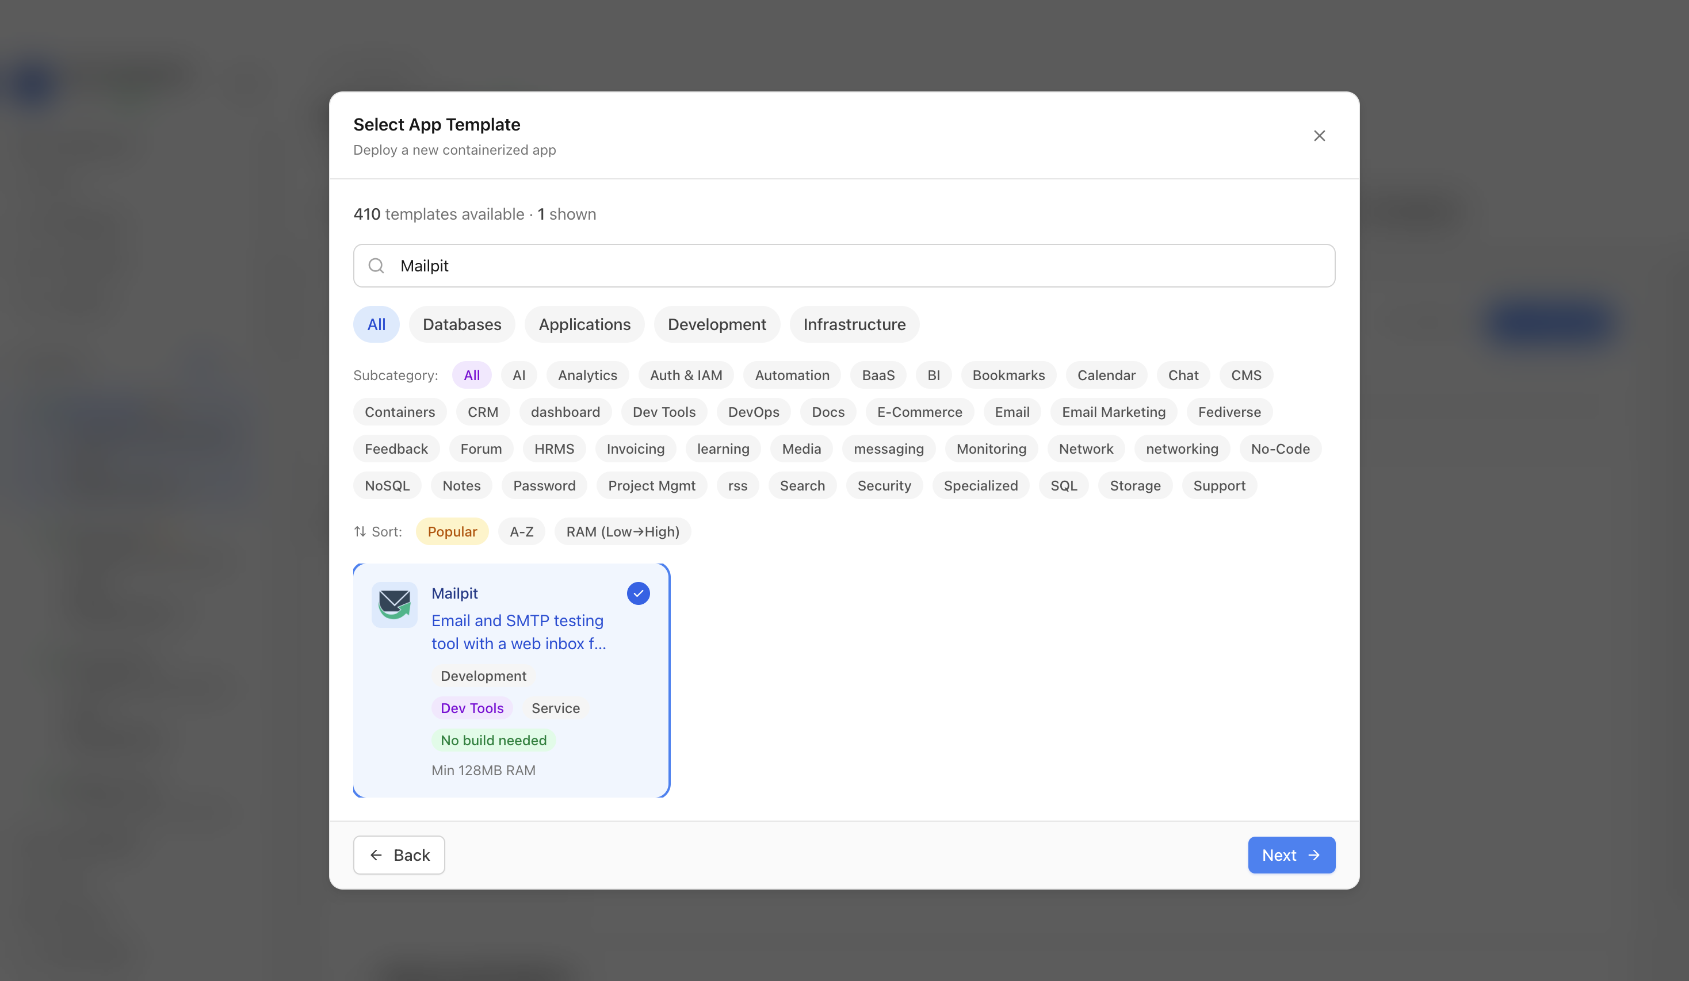Filter by BI subcategory
The image size is (1689, 981).
[934, 375]
